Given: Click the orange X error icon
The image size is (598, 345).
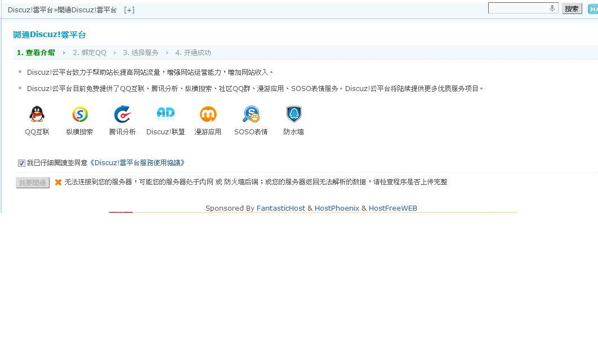Looking at the screenshot, I should pyautogui.click(x=59, y=182).
